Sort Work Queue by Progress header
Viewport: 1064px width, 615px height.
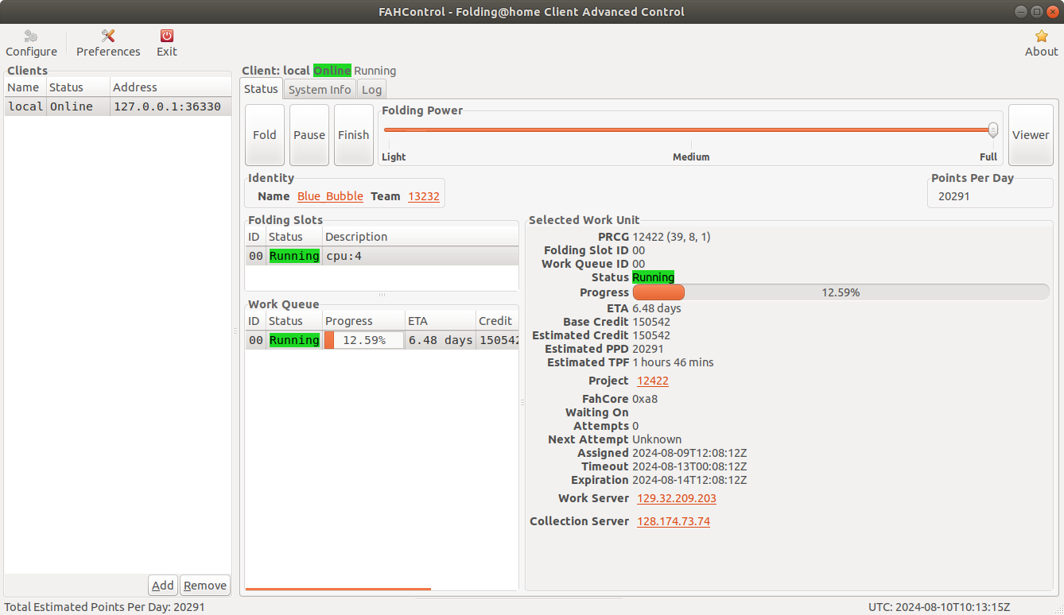(363, 321)
